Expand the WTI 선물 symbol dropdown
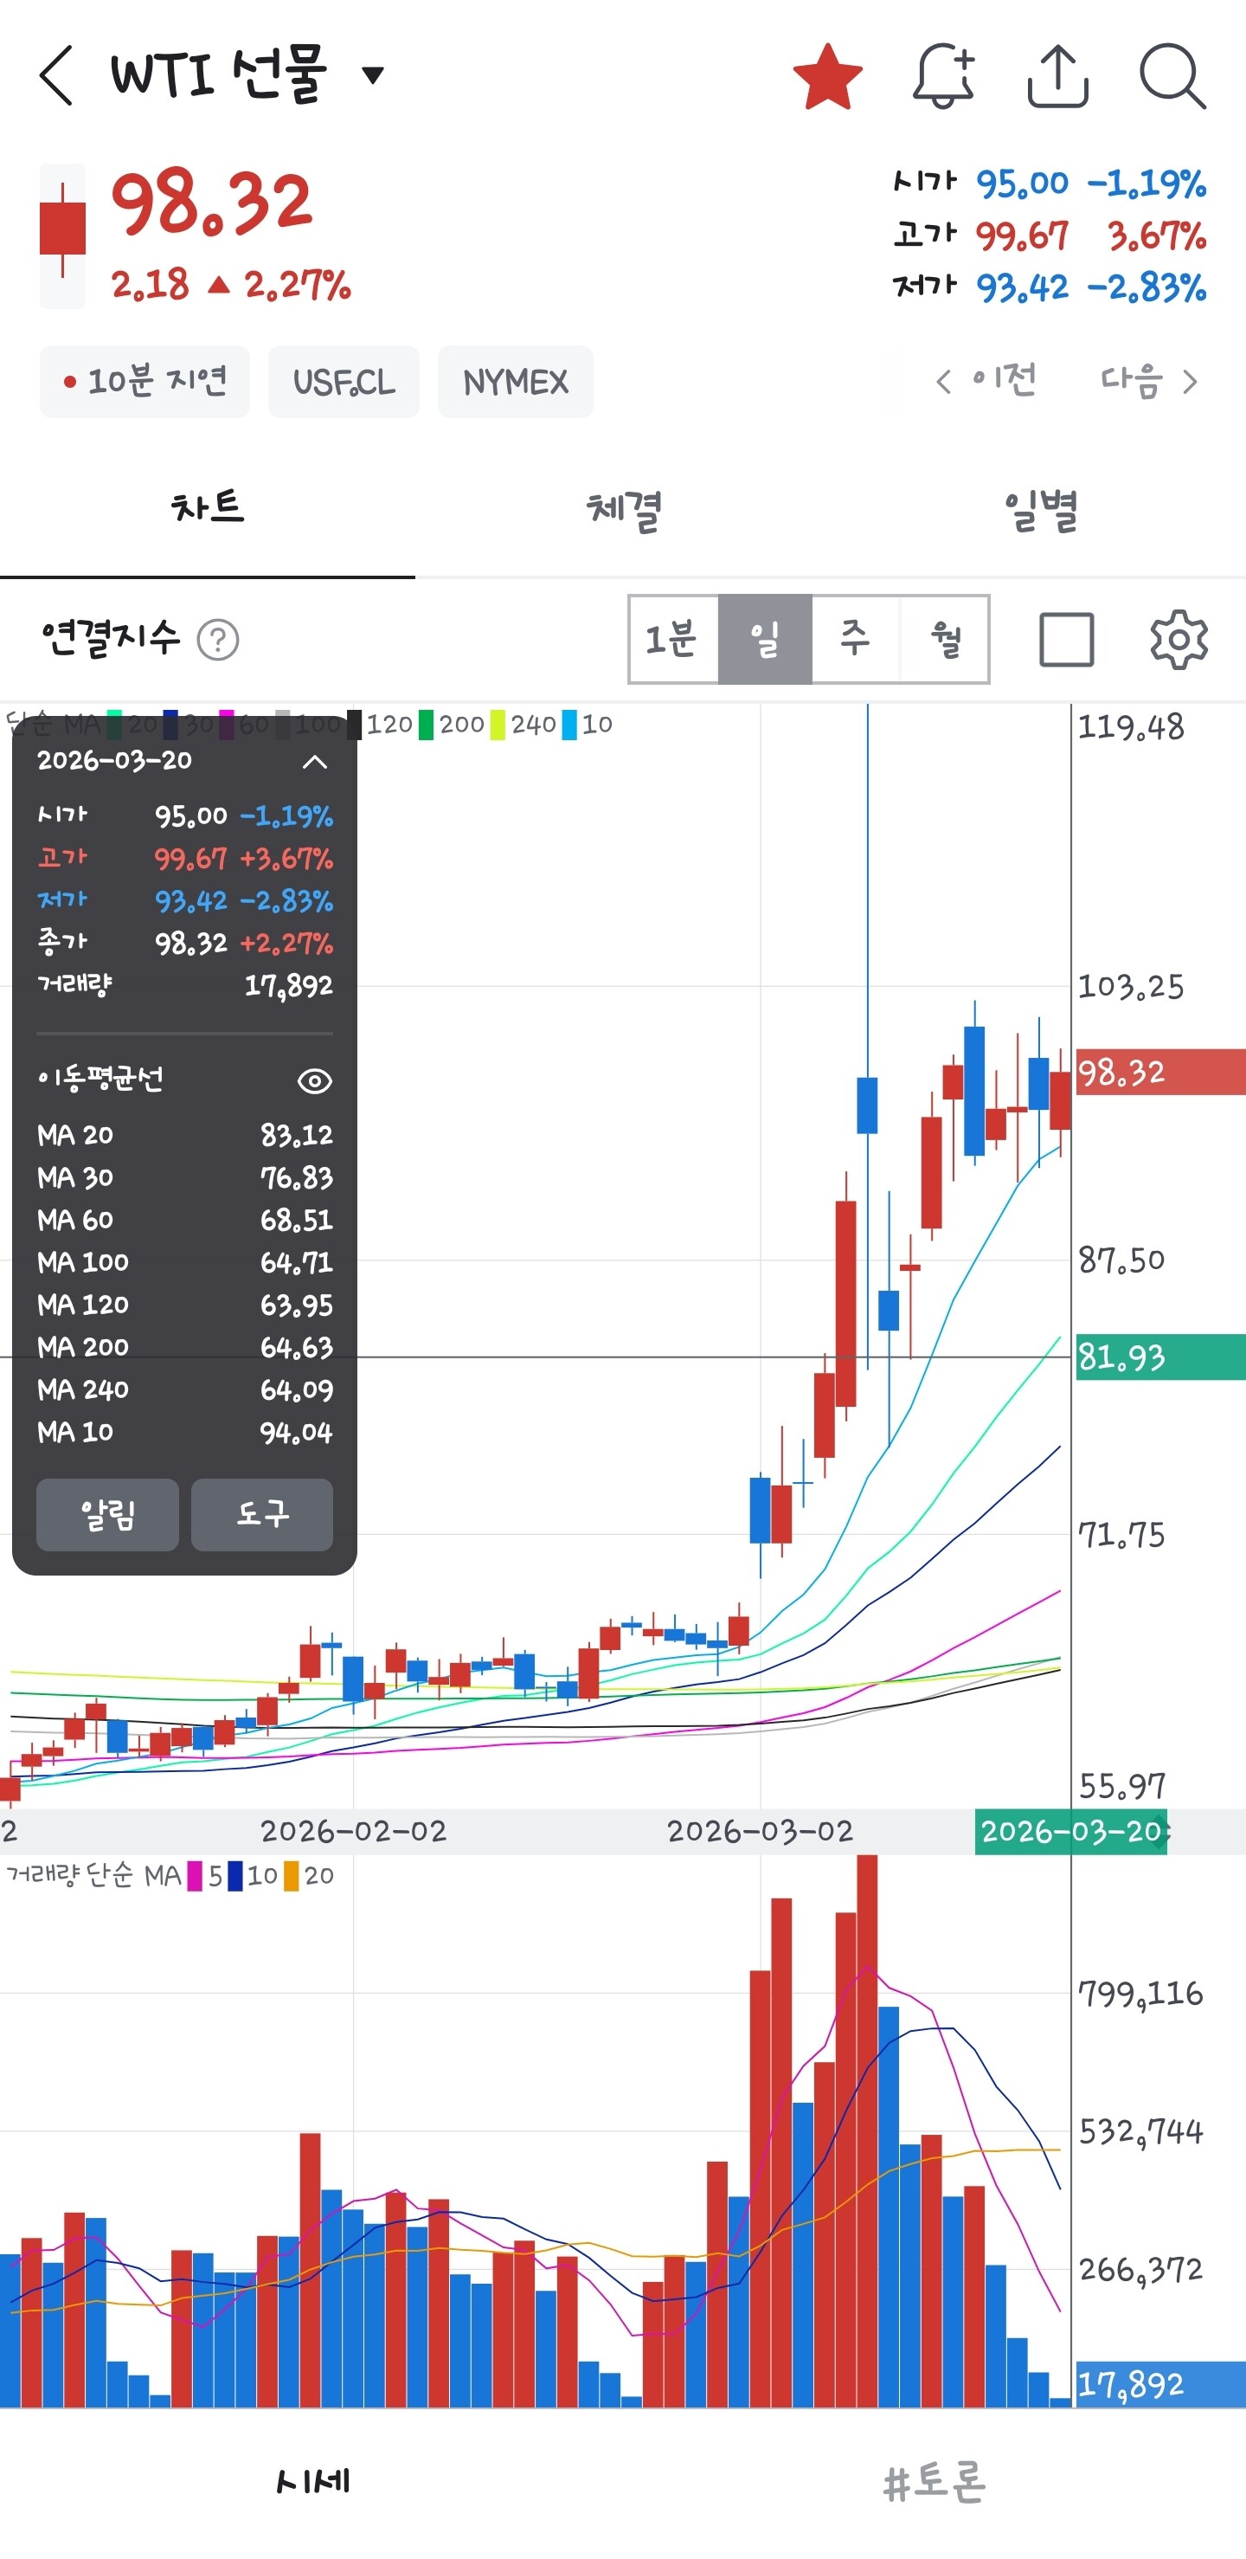1246x2559 pixels. pos(373,75)
